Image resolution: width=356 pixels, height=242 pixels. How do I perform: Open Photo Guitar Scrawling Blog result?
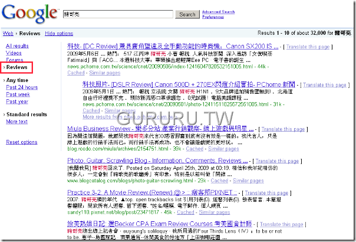pos(157,161)
